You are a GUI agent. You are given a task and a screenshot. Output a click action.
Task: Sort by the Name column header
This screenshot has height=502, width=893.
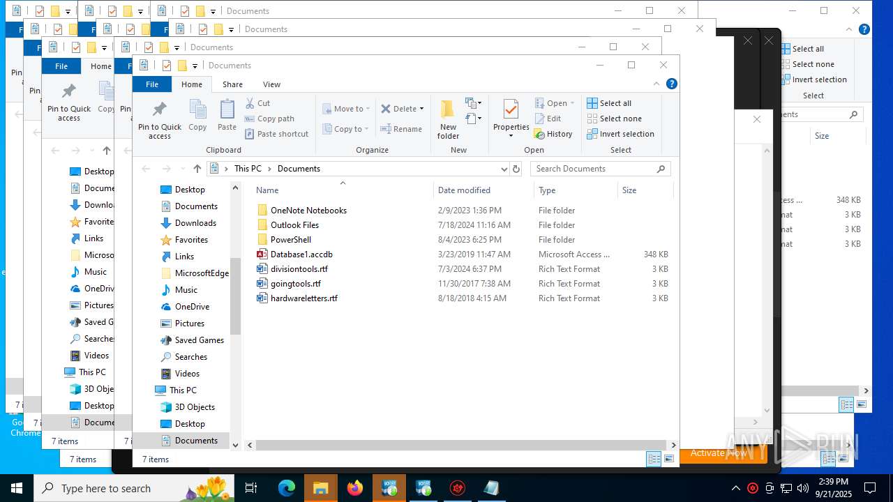(342, 190)
